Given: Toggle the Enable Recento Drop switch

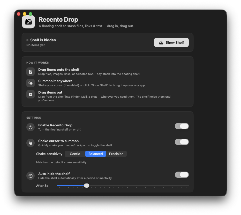Looking at the screenshot, I should pos(182,126).
